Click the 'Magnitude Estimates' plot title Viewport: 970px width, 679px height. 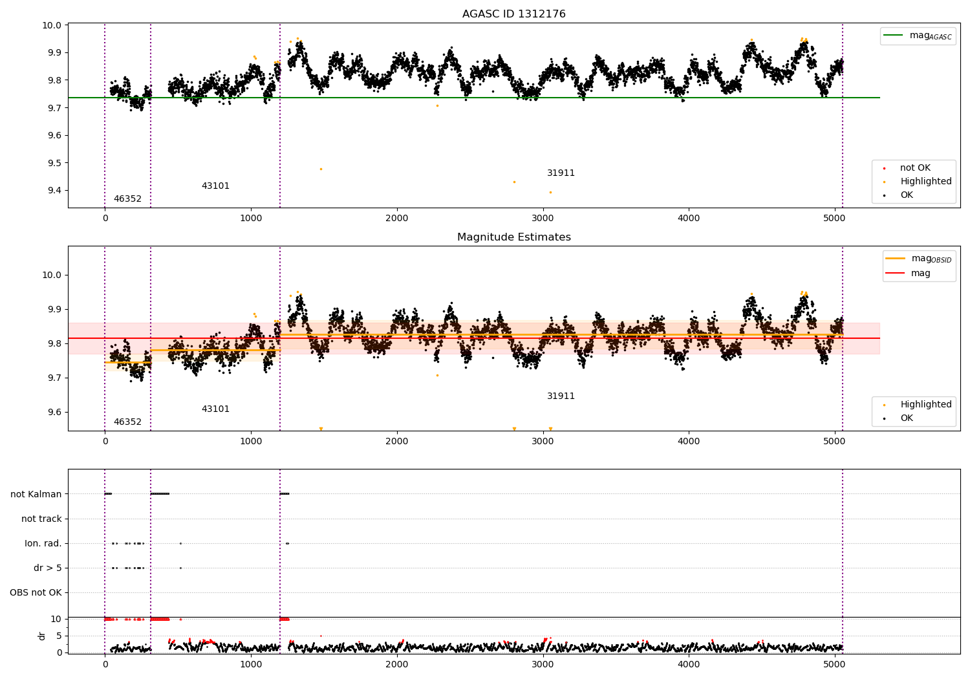point(513,237)
